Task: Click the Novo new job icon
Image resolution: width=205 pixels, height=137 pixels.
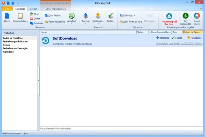Action: 7,16
